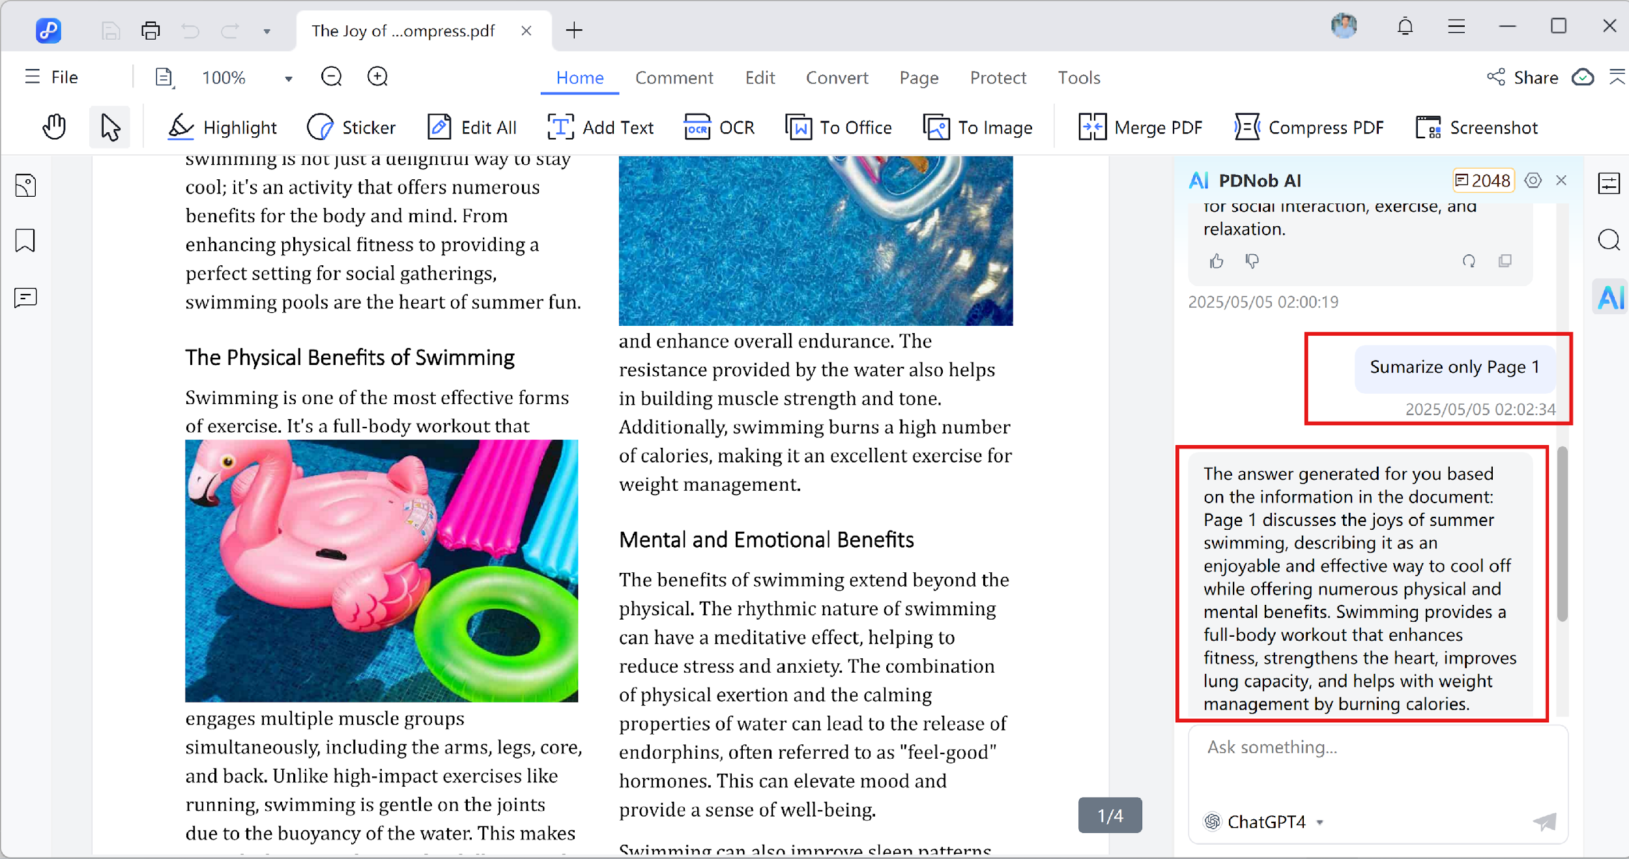Viewport: 1629px width, 859px height.
Task: Give thumbs up on the AI response
Action: click(1217, 261)
